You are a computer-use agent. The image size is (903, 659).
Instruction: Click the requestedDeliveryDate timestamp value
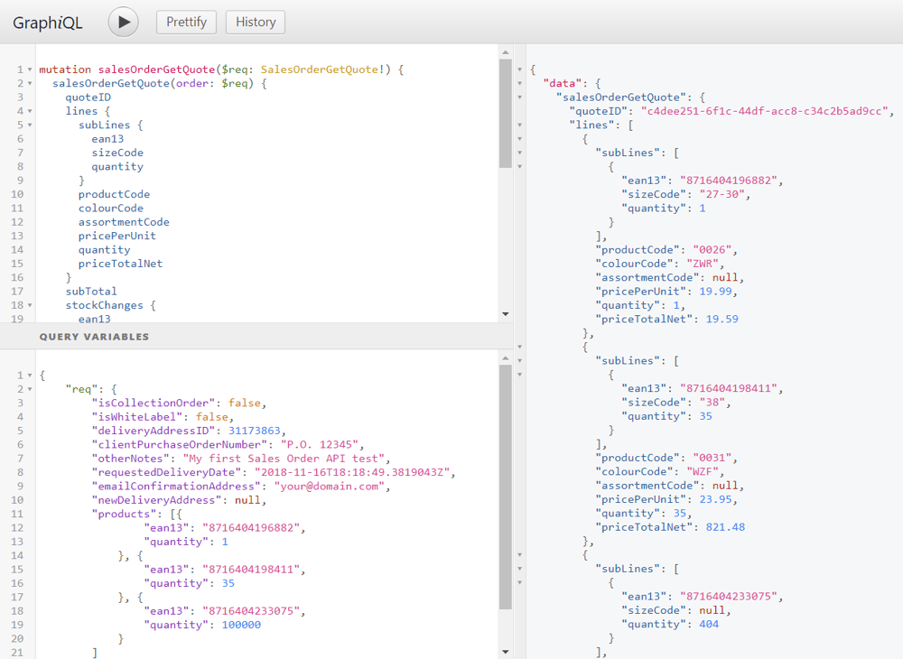pyautogui.click(x=352, y=472)
